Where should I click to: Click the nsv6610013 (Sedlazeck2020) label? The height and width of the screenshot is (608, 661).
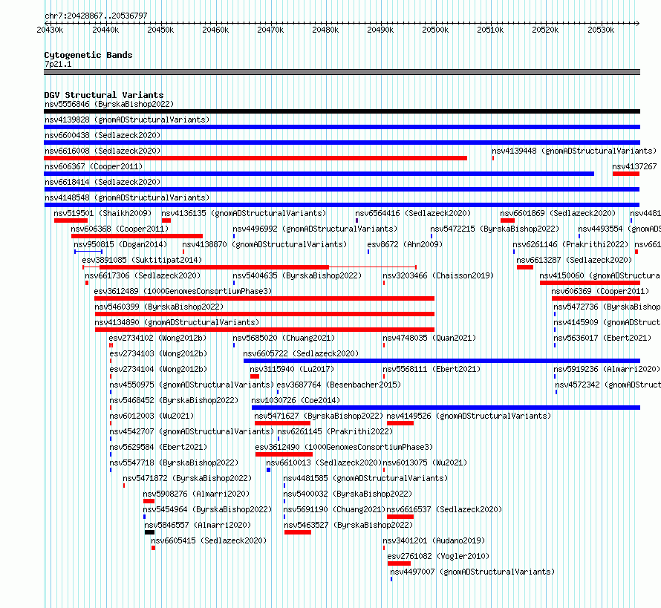pos(324,462)
